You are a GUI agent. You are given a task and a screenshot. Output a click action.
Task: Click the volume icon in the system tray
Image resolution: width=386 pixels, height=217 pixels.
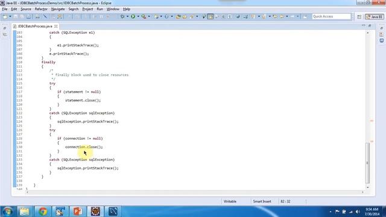358,212
